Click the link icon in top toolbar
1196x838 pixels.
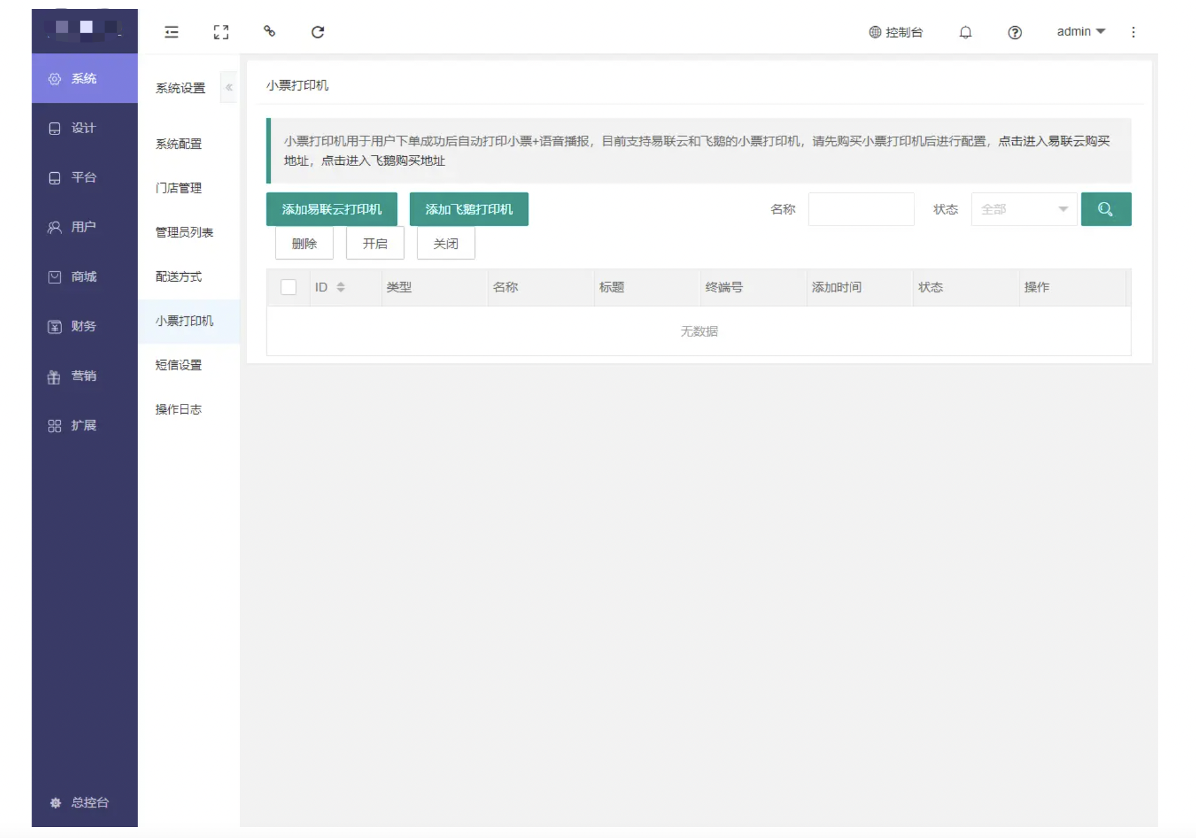[x=269, y=32]
